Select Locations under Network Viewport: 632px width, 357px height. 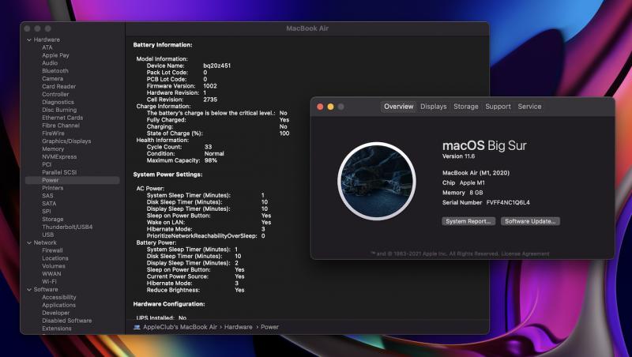click(55, 258)
